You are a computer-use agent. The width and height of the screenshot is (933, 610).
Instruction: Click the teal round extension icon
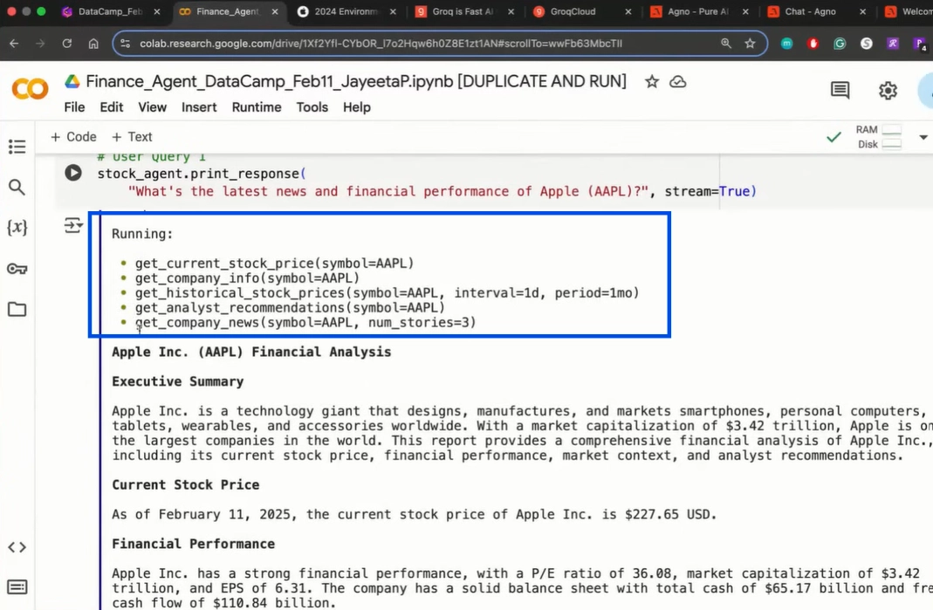click(786, 44)
